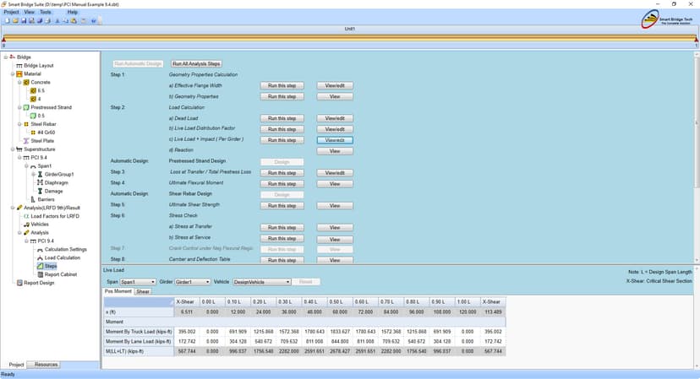
Task: Open the Load Factors for LRFD icon
Action: (26, 216)
